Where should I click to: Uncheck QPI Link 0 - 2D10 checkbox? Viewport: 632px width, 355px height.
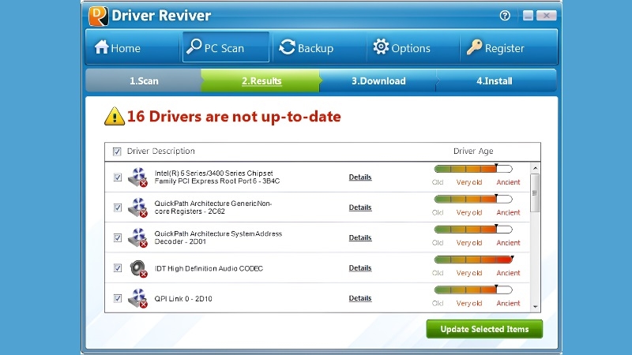tap(117, 298)
